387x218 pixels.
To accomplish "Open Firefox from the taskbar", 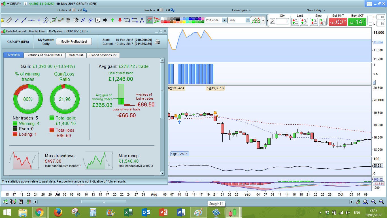I will pos(58,212).
